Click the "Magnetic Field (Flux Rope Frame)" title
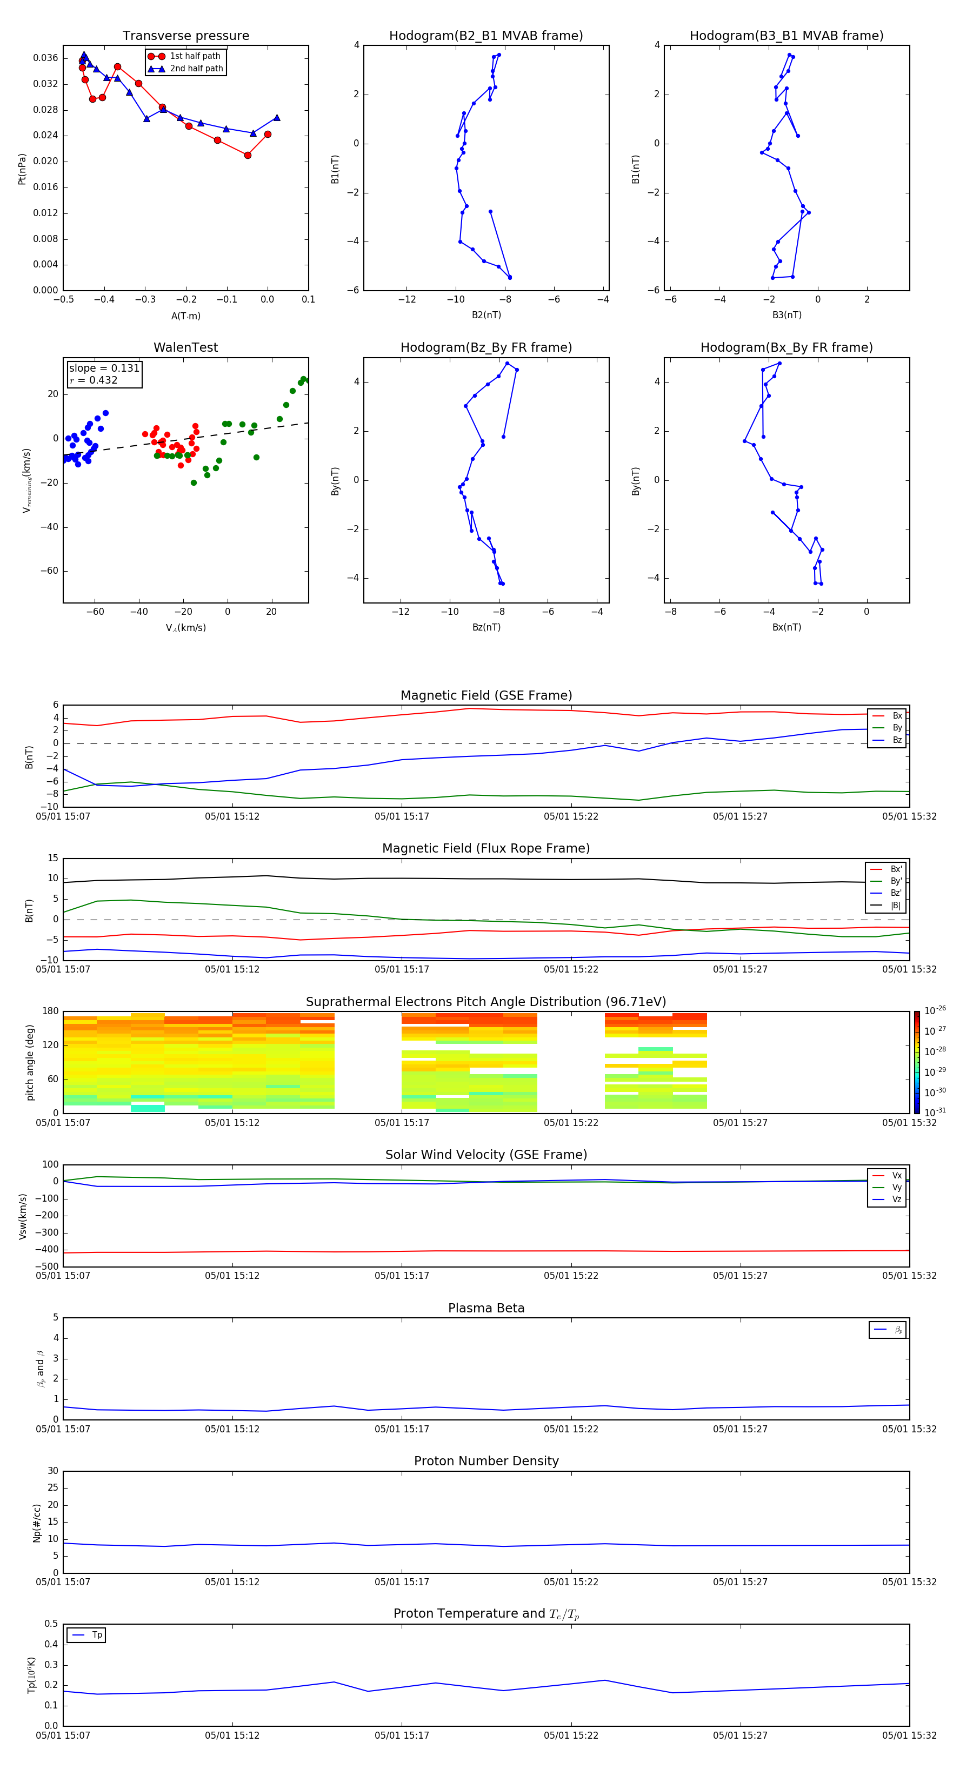973x1783 pixels. [x=486, y=849]
